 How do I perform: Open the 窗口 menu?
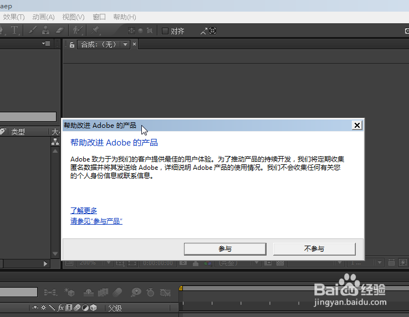tap(99, 17)
